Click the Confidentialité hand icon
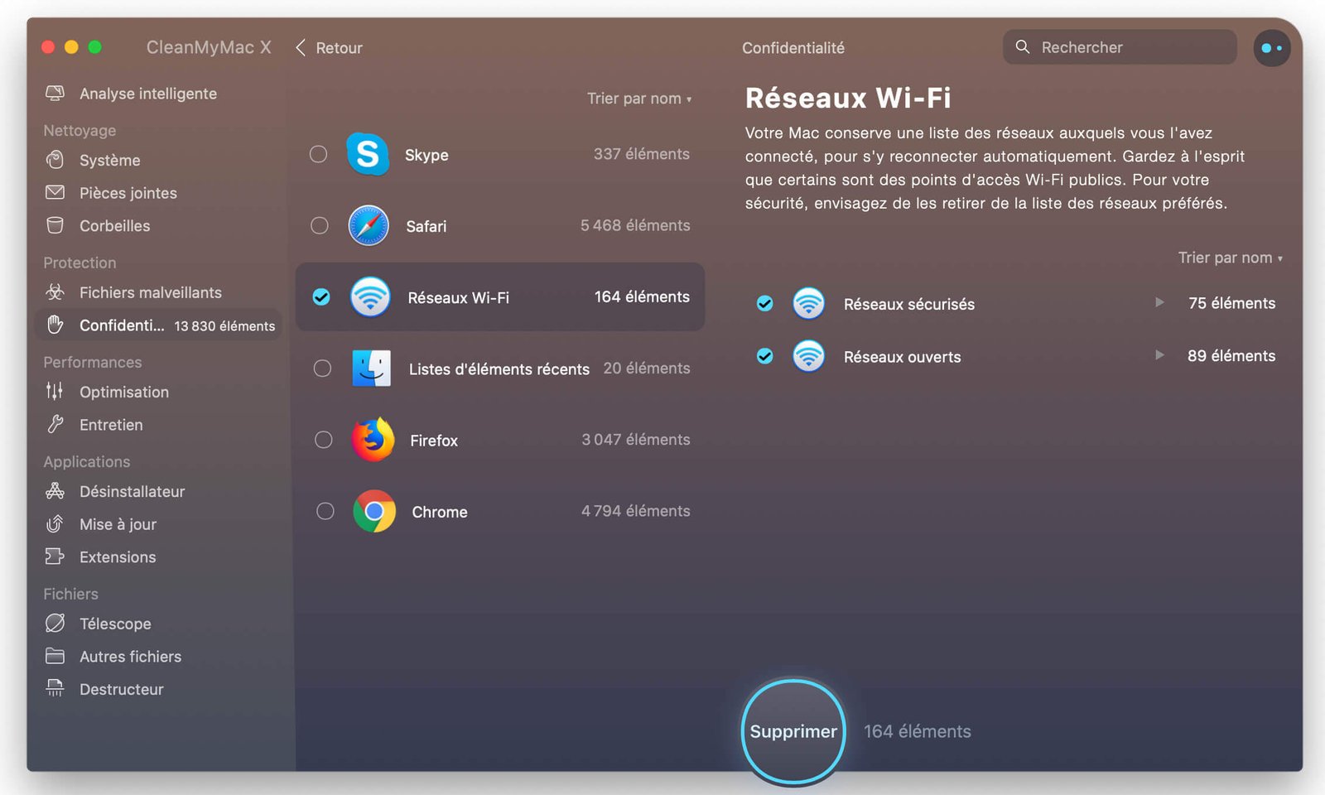This screenshot has width=1325, height=795. point(55,325)
